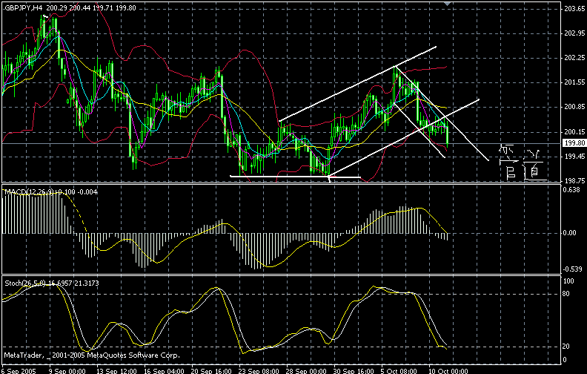This screenshot has height=374, width=587.
Task: Click the 30 Sep 16:00 time label
Action: [x=354, y=371]
